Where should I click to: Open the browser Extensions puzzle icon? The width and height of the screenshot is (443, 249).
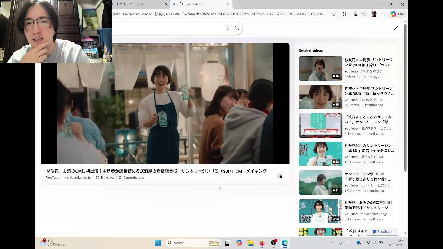345,14
